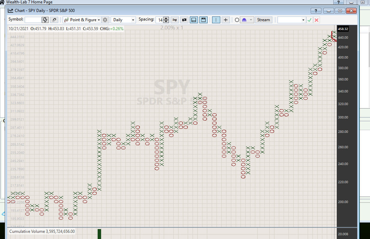Open the Point & Figure chart style dropdown
Image resolution: width=370 pixels, height=239 pixels.
[x=82, y=20]
